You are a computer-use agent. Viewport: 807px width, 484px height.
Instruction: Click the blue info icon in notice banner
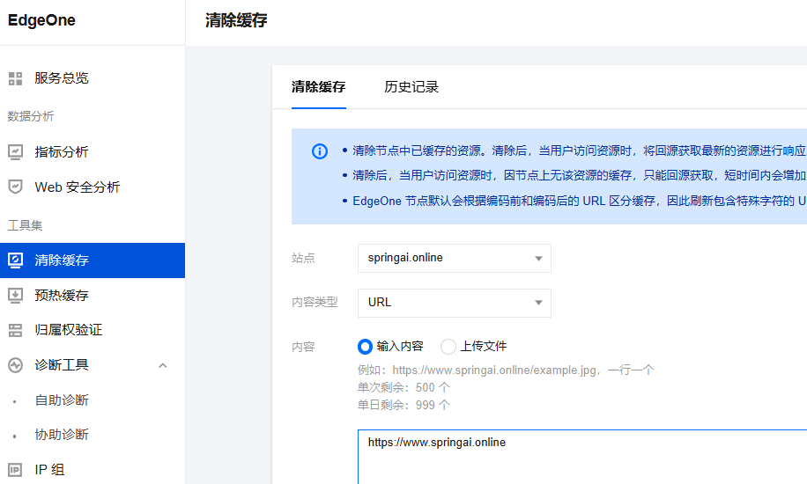click(x=320, y=151)
